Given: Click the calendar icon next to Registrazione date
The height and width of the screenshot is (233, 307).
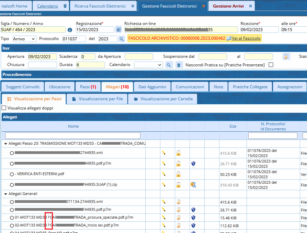Looking at the screenshot, I should click(118, 30).
